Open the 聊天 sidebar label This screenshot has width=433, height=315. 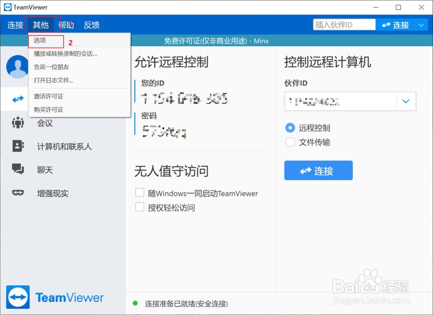click(45, 170)
